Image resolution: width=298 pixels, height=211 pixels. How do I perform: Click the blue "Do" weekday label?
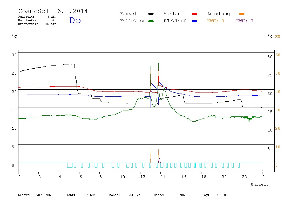click(x=75, y=20)
